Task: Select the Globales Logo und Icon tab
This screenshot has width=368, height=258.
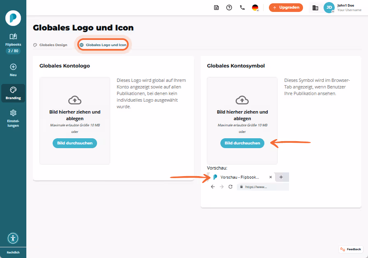Action: click(103, 45)
